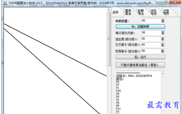Select the 分枝限界 tab
Viewport: 182px width, 114px height.
click(x=166, y=12)
